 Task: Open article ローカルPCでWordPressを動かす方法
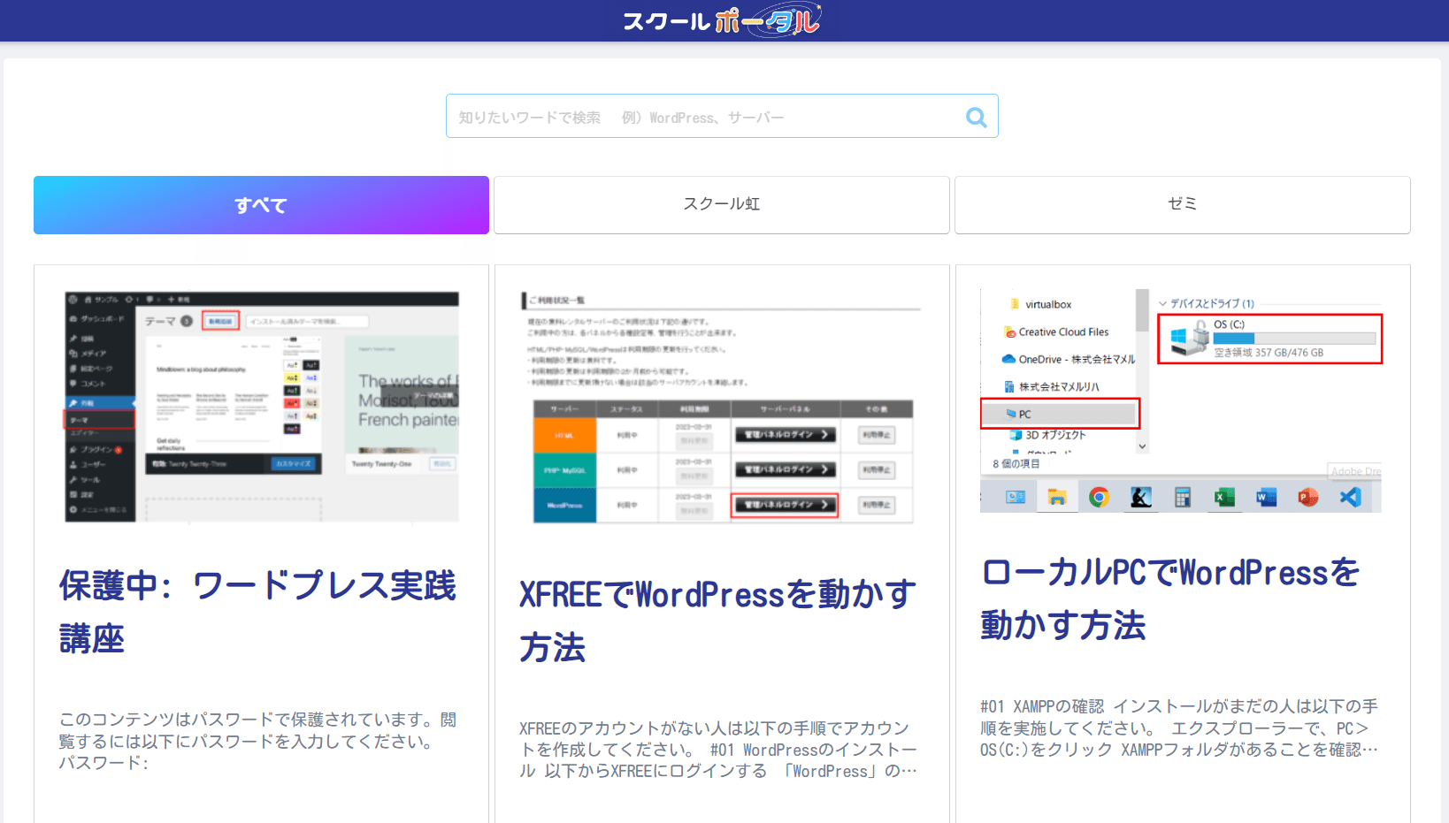click(x=1170, y=598)
